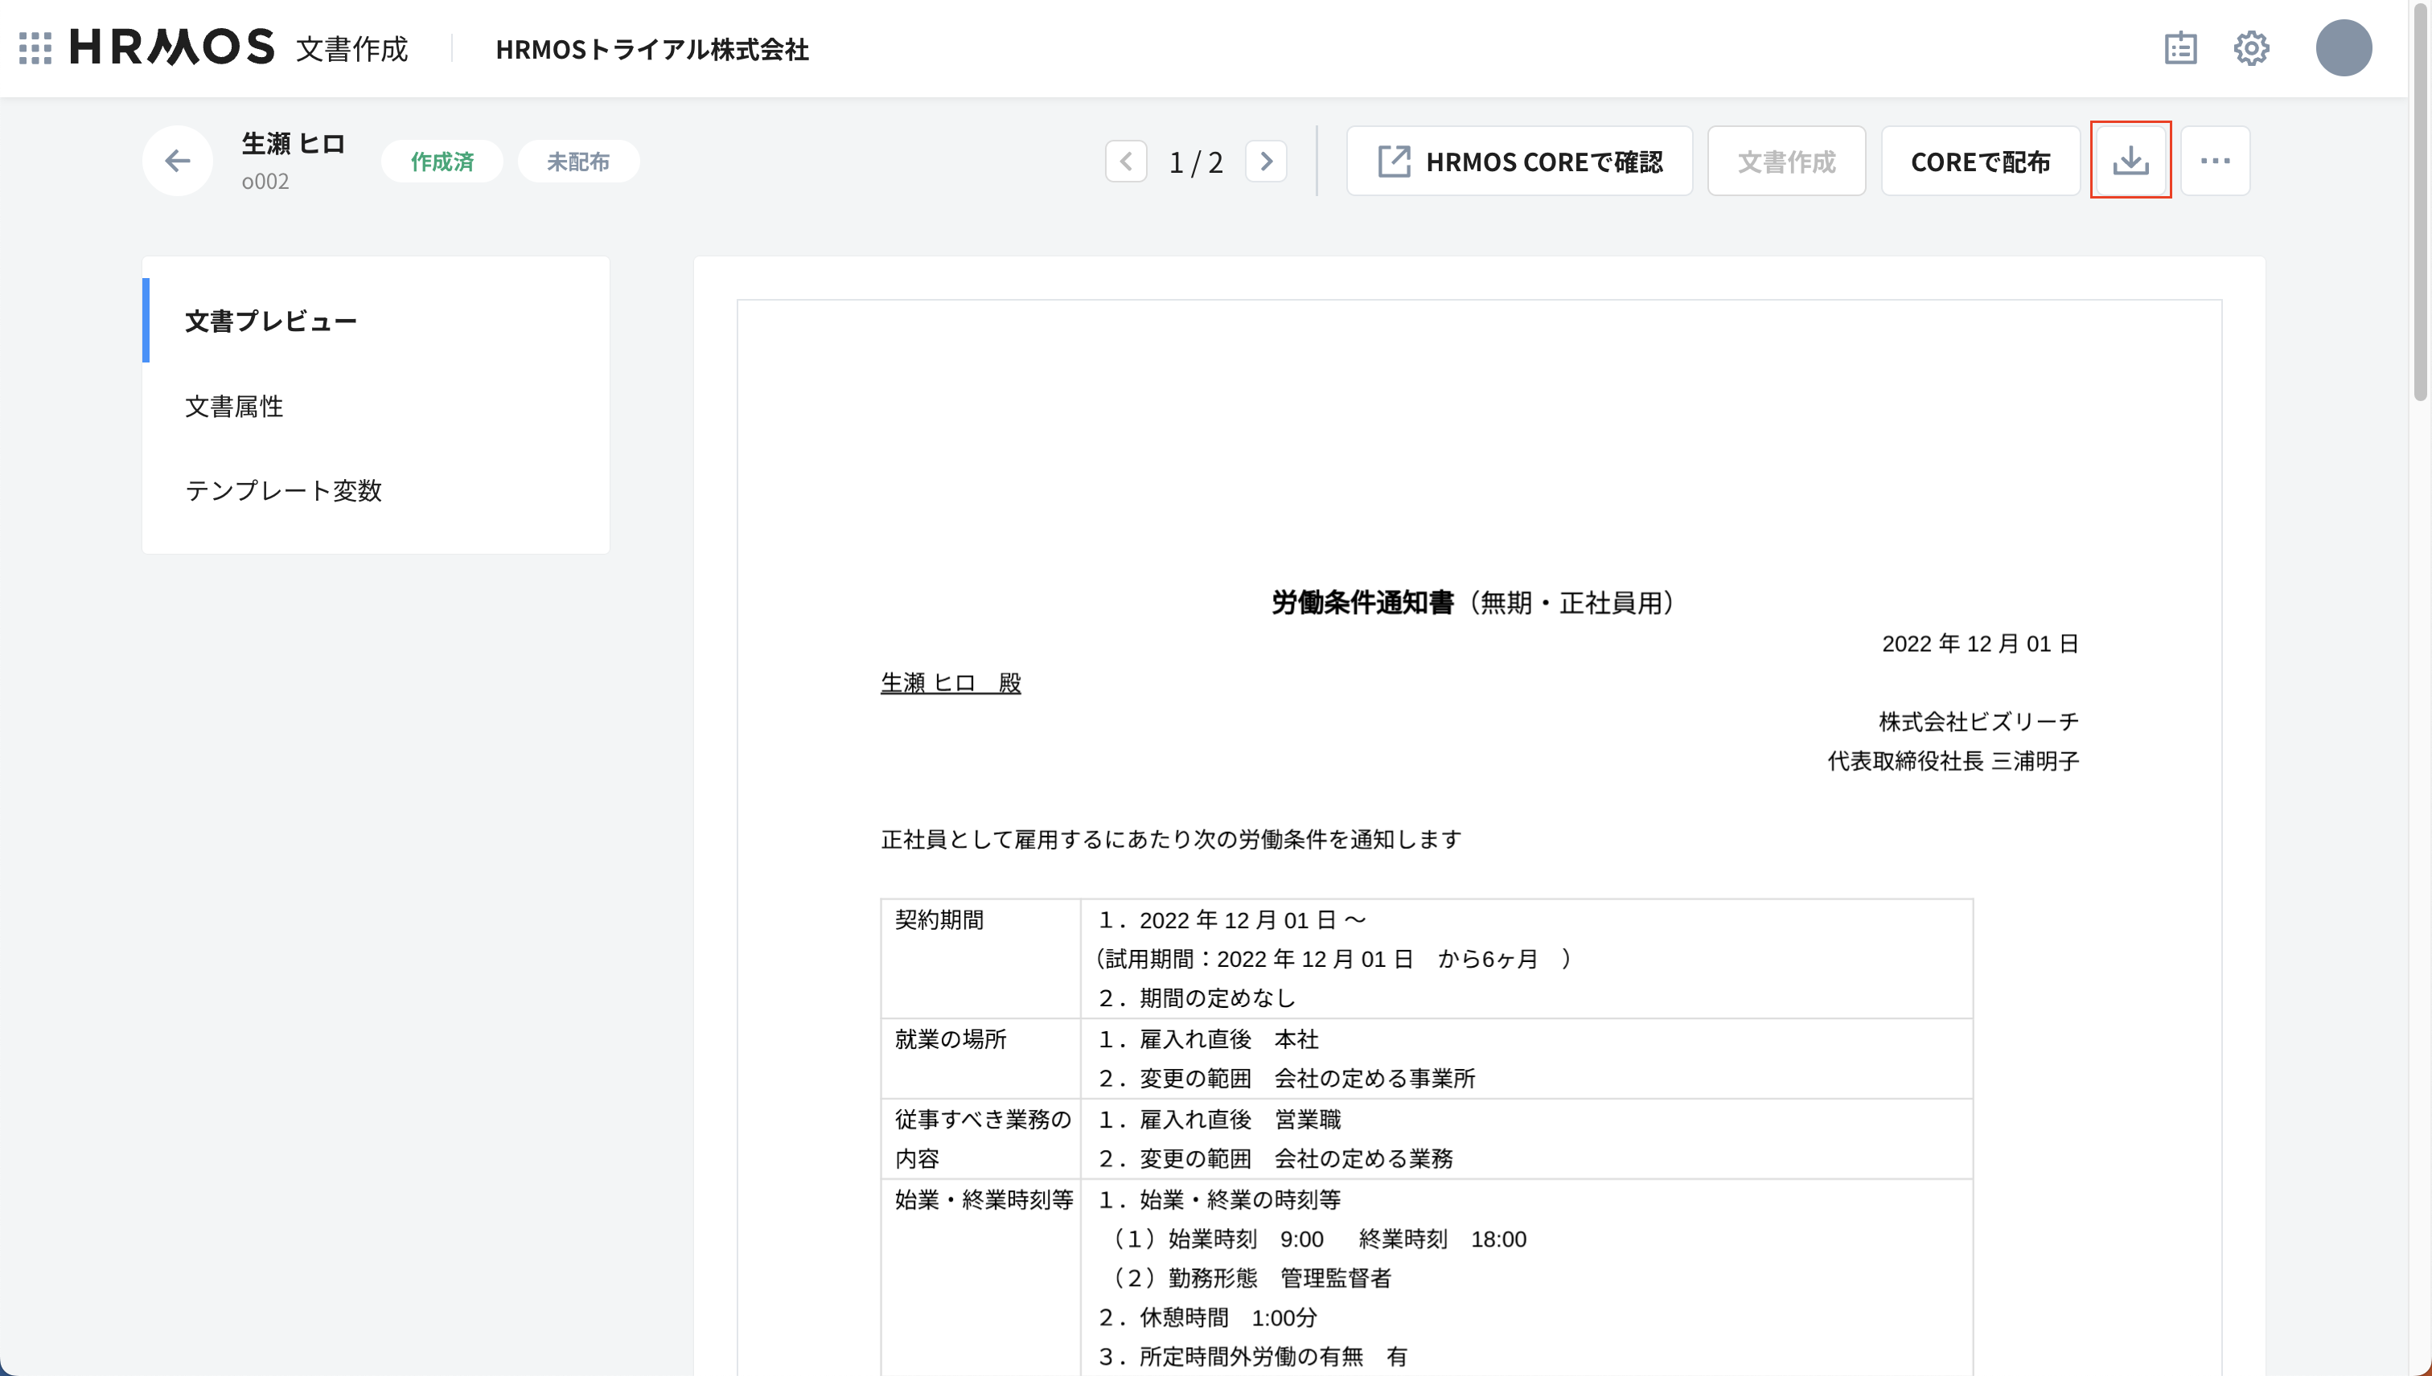The height and width of the screenshot is (1376, 2432).
Task: Open the ellipsis more-options menu
Action: click(x=2216, y=160)
